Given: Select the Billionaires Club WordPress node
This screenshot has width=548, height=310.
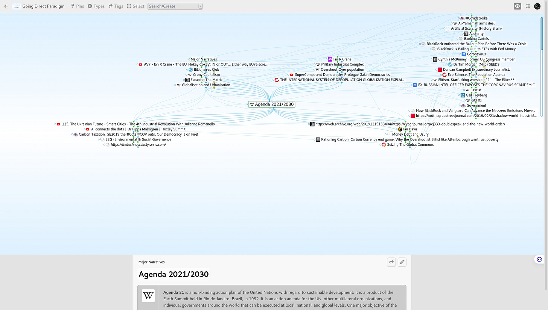Looking at the screenshot, I should point(204,70).
